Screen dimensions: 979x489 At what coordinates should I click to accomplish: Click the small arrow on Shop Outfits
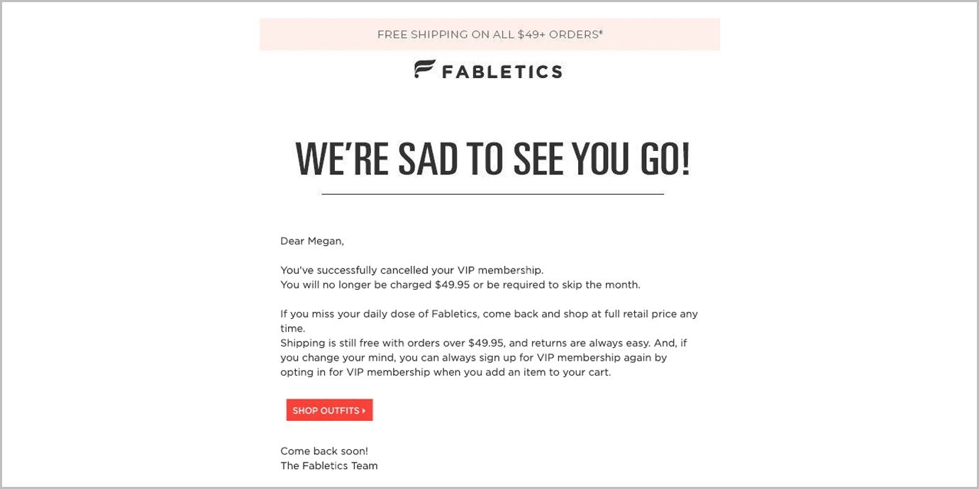coord(364,410)
